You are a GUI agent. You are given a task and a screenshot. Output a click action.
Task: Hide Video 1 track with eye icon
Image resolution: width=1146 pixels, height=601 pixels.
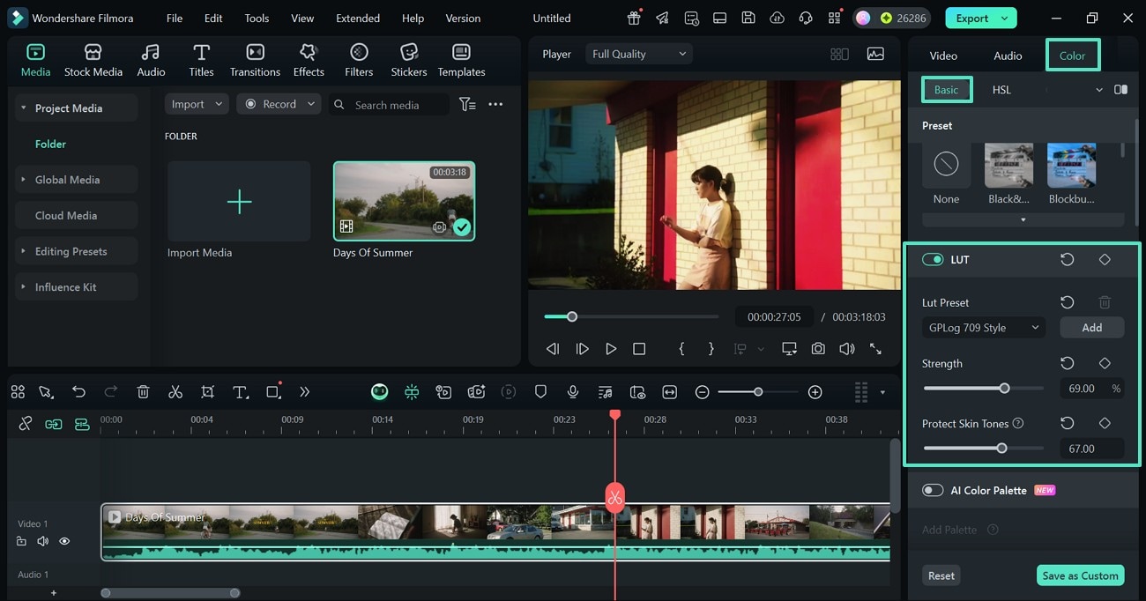pyautogui.click(x=64, y=541)
